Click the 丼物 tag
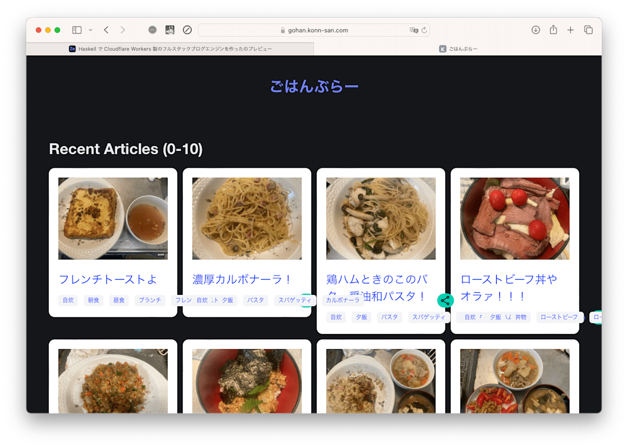628x448 pixels. [x=521, y=317]
